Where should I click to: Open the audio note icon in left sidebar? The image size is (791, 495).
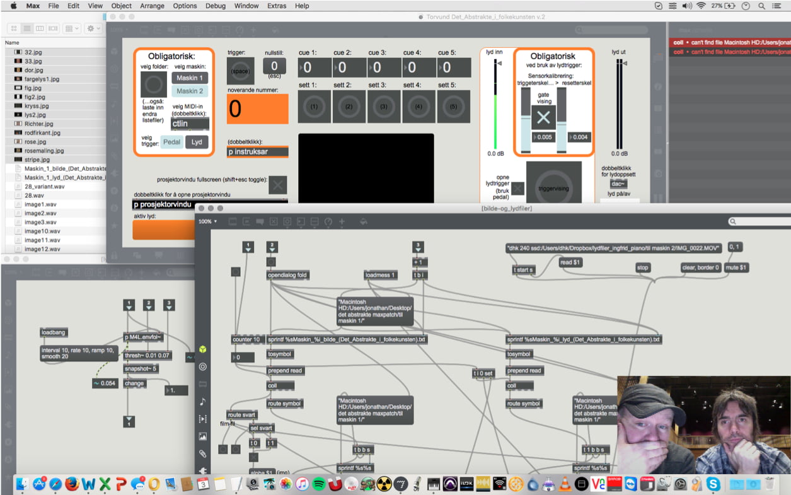click(x=202, y=402)
